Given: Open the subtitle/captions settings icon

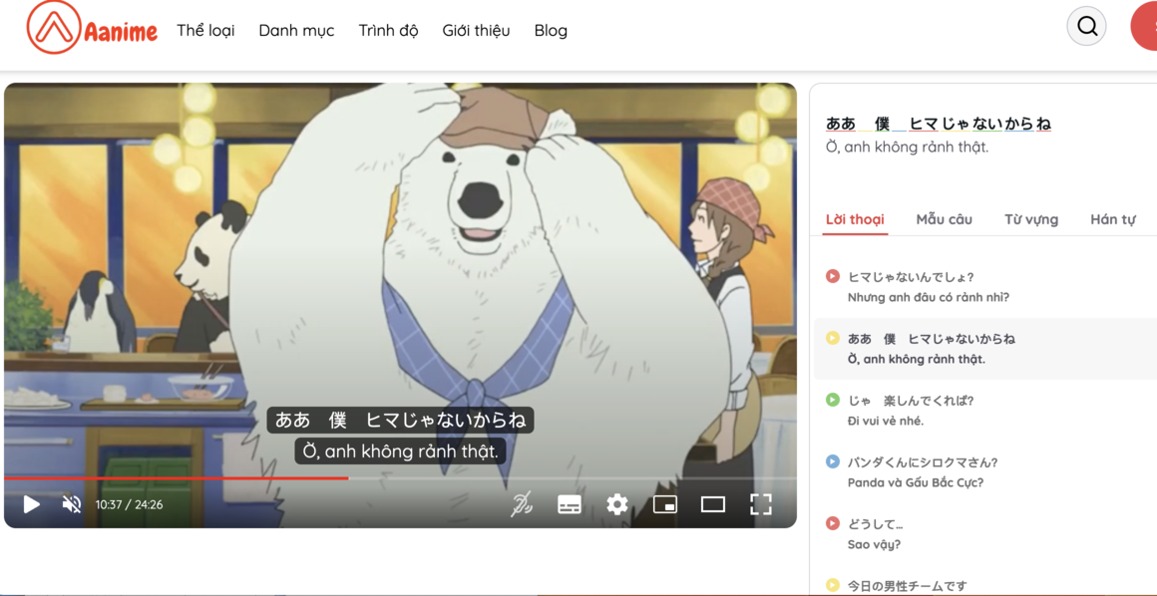Looking at the screenshot, I should [570, 504].
